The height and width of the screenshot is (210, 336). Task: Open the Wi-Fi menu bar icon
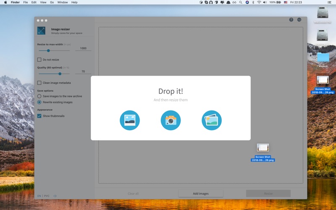click(x=259, y=3)
